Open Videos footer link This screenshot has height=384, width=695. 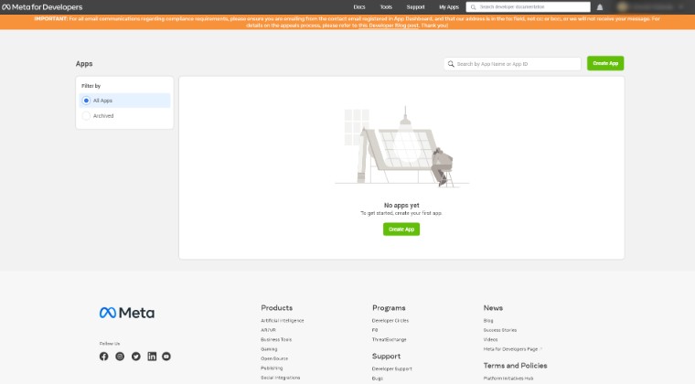tap(491, 339)
